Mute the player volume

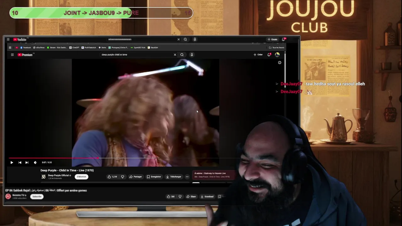coord(35,162)
